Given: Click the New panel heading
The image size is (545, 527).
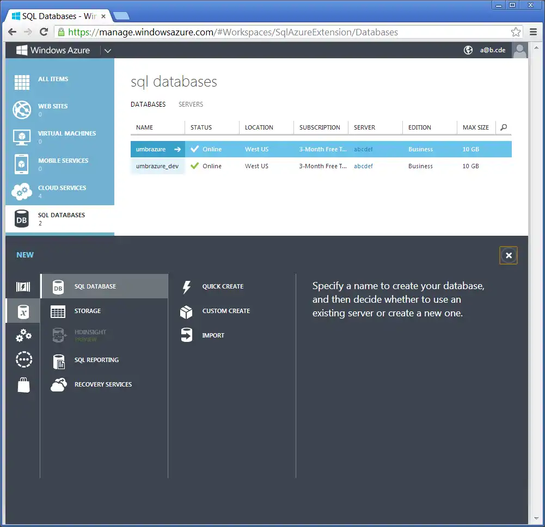Looking at the screenshot, I should point(25,255).
